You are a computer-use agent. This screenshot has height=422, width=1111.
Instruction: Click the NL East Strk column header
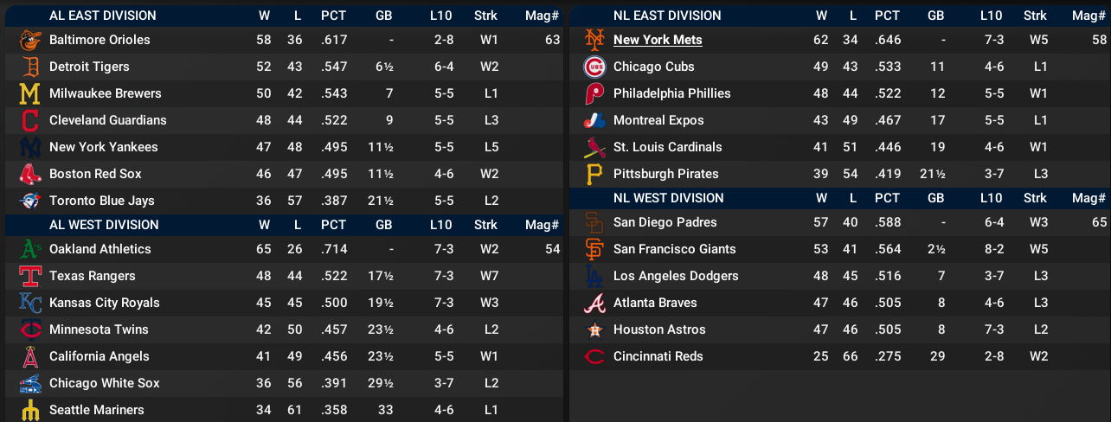(x=1035, y=16)
